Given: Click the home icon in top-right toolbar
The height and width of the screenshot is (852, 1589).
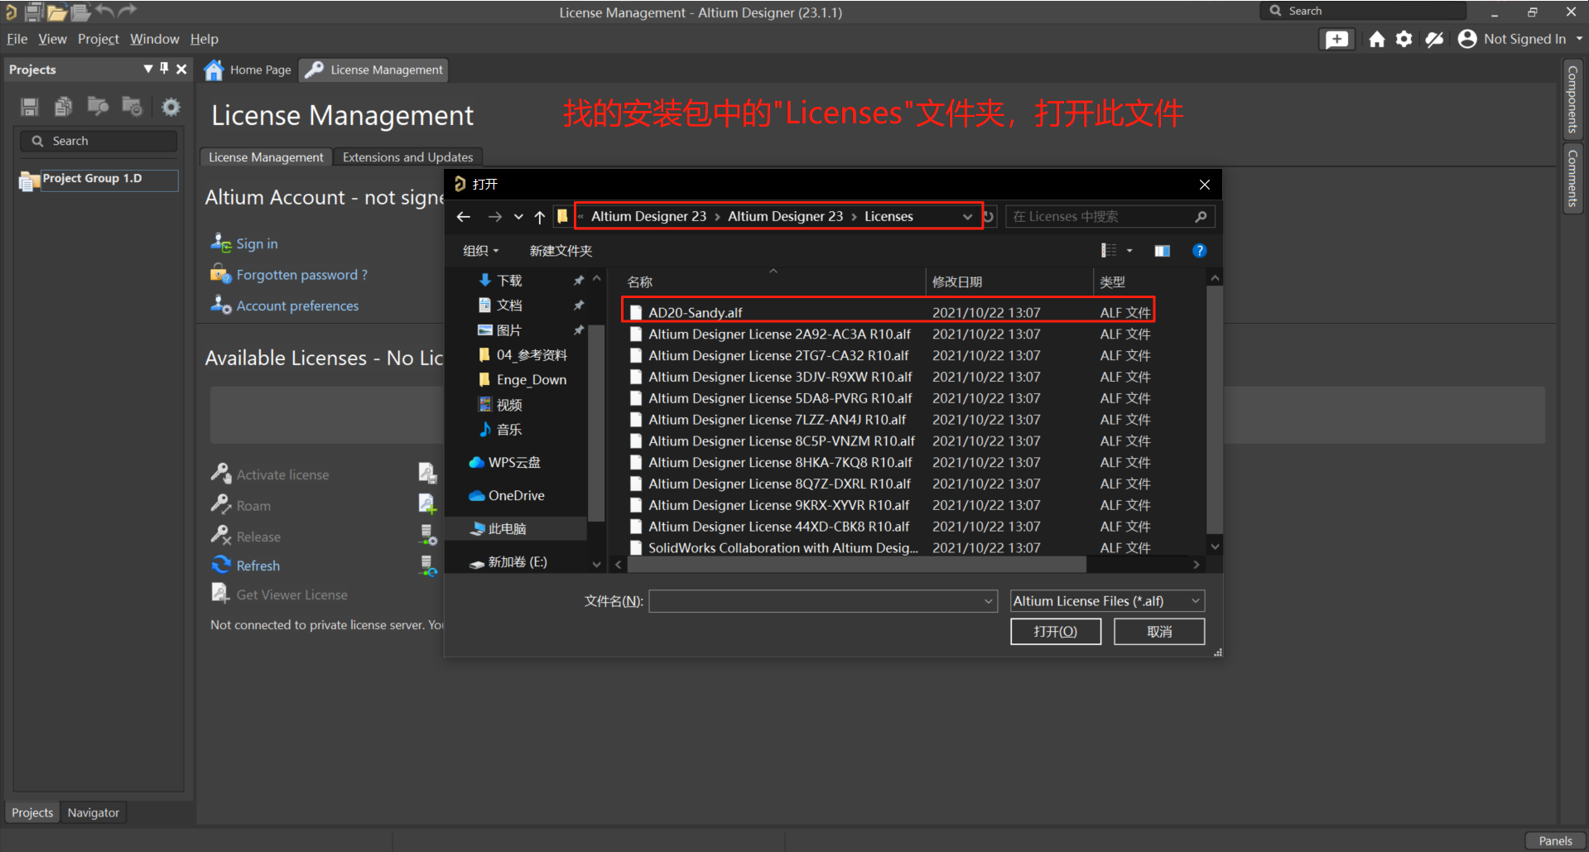Looking at the screenshot, I should [1376, 39].
